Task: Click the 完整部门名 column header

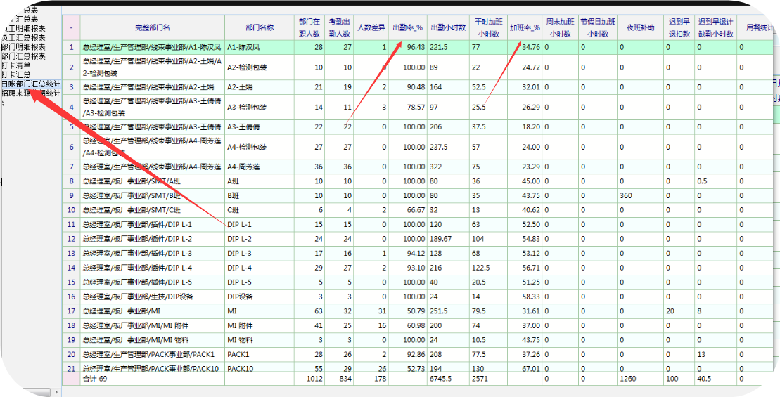Action: tap(153, 27)
